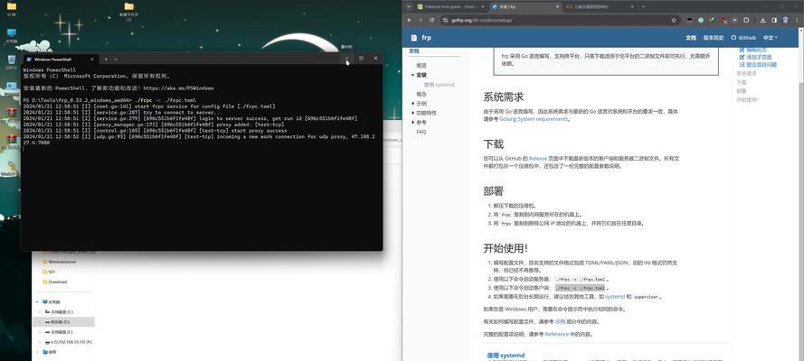
Task: Close the Palworld tech guide tab
Action: 481,6
